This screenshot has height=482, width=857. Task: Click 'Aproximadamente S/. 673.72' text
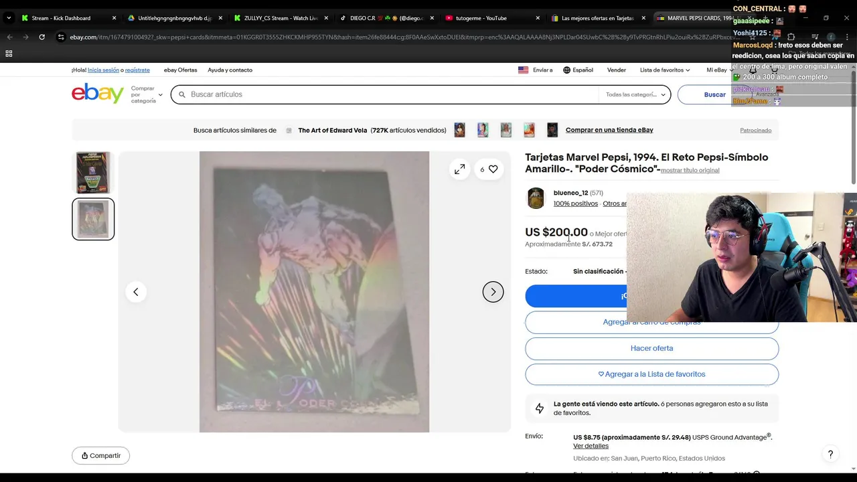pos(568,244)
